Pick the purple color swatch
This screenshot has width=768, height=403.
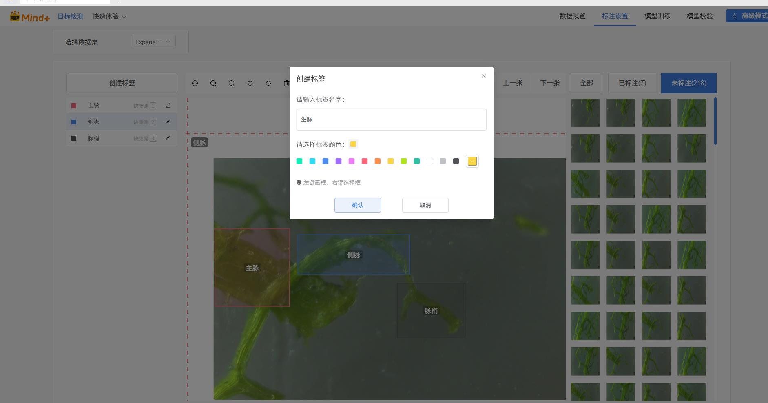pos(339,161)
